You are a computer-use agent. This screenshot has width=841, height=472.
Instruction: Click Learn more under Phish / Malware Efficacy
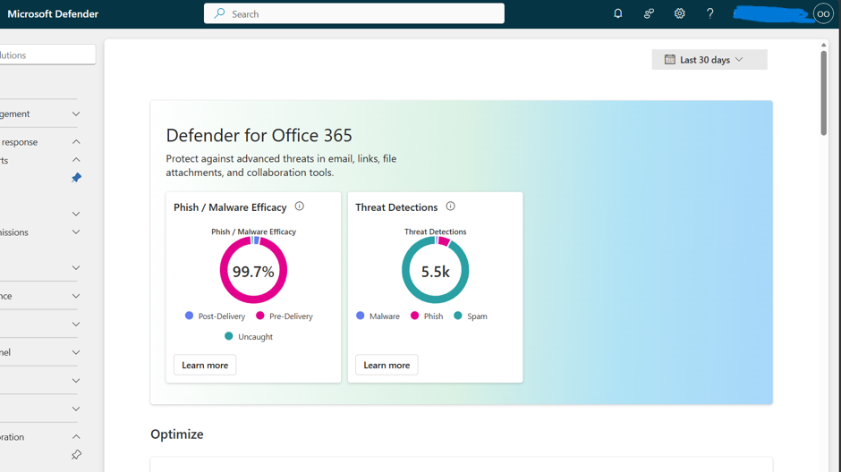tap(205, 365)
